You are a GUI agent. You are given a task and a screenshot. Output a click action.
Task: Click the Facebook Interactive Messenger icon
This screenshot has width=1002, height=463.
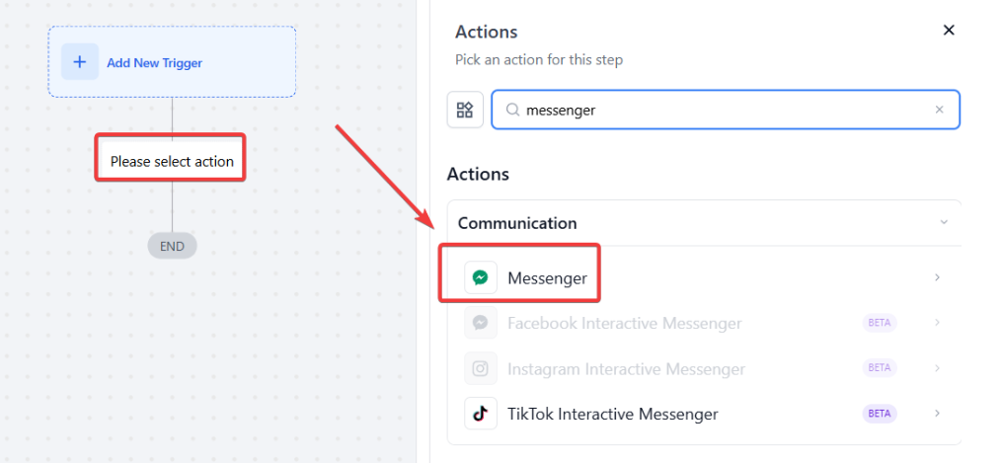(x=480, y=323)
